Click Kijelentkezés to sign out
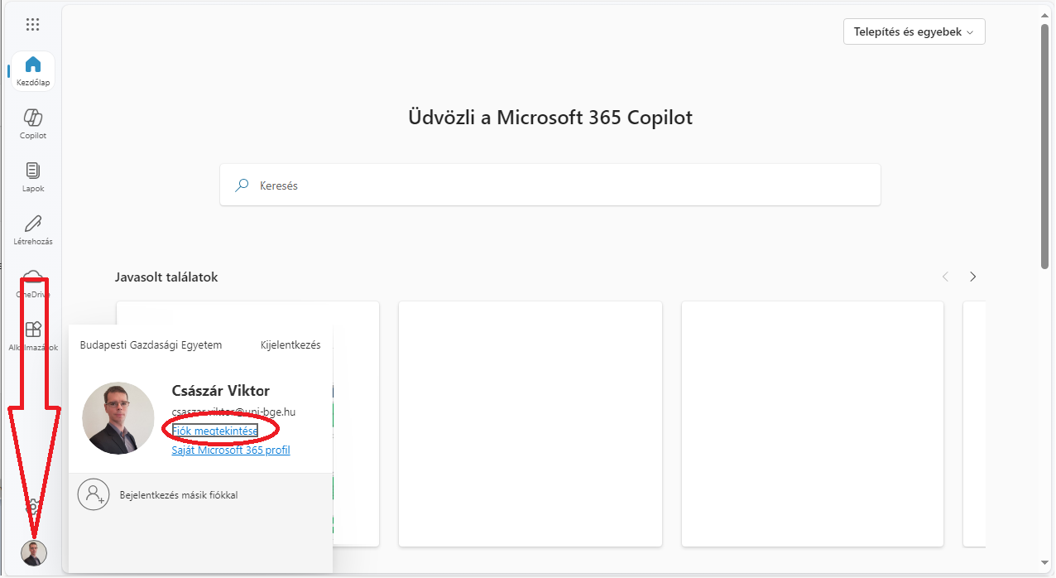Image resolution: width=1056 pixels, height=578 pixels. pyautogui.click(x=290, y=345)
